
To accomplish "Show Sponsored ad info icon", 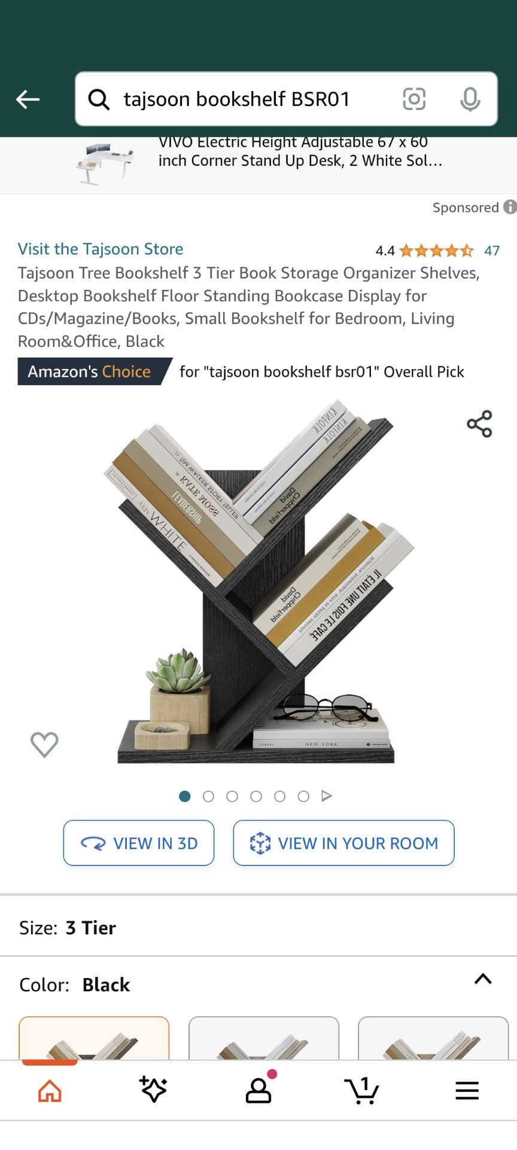I will pyautogui.click(x=510, y=207).
